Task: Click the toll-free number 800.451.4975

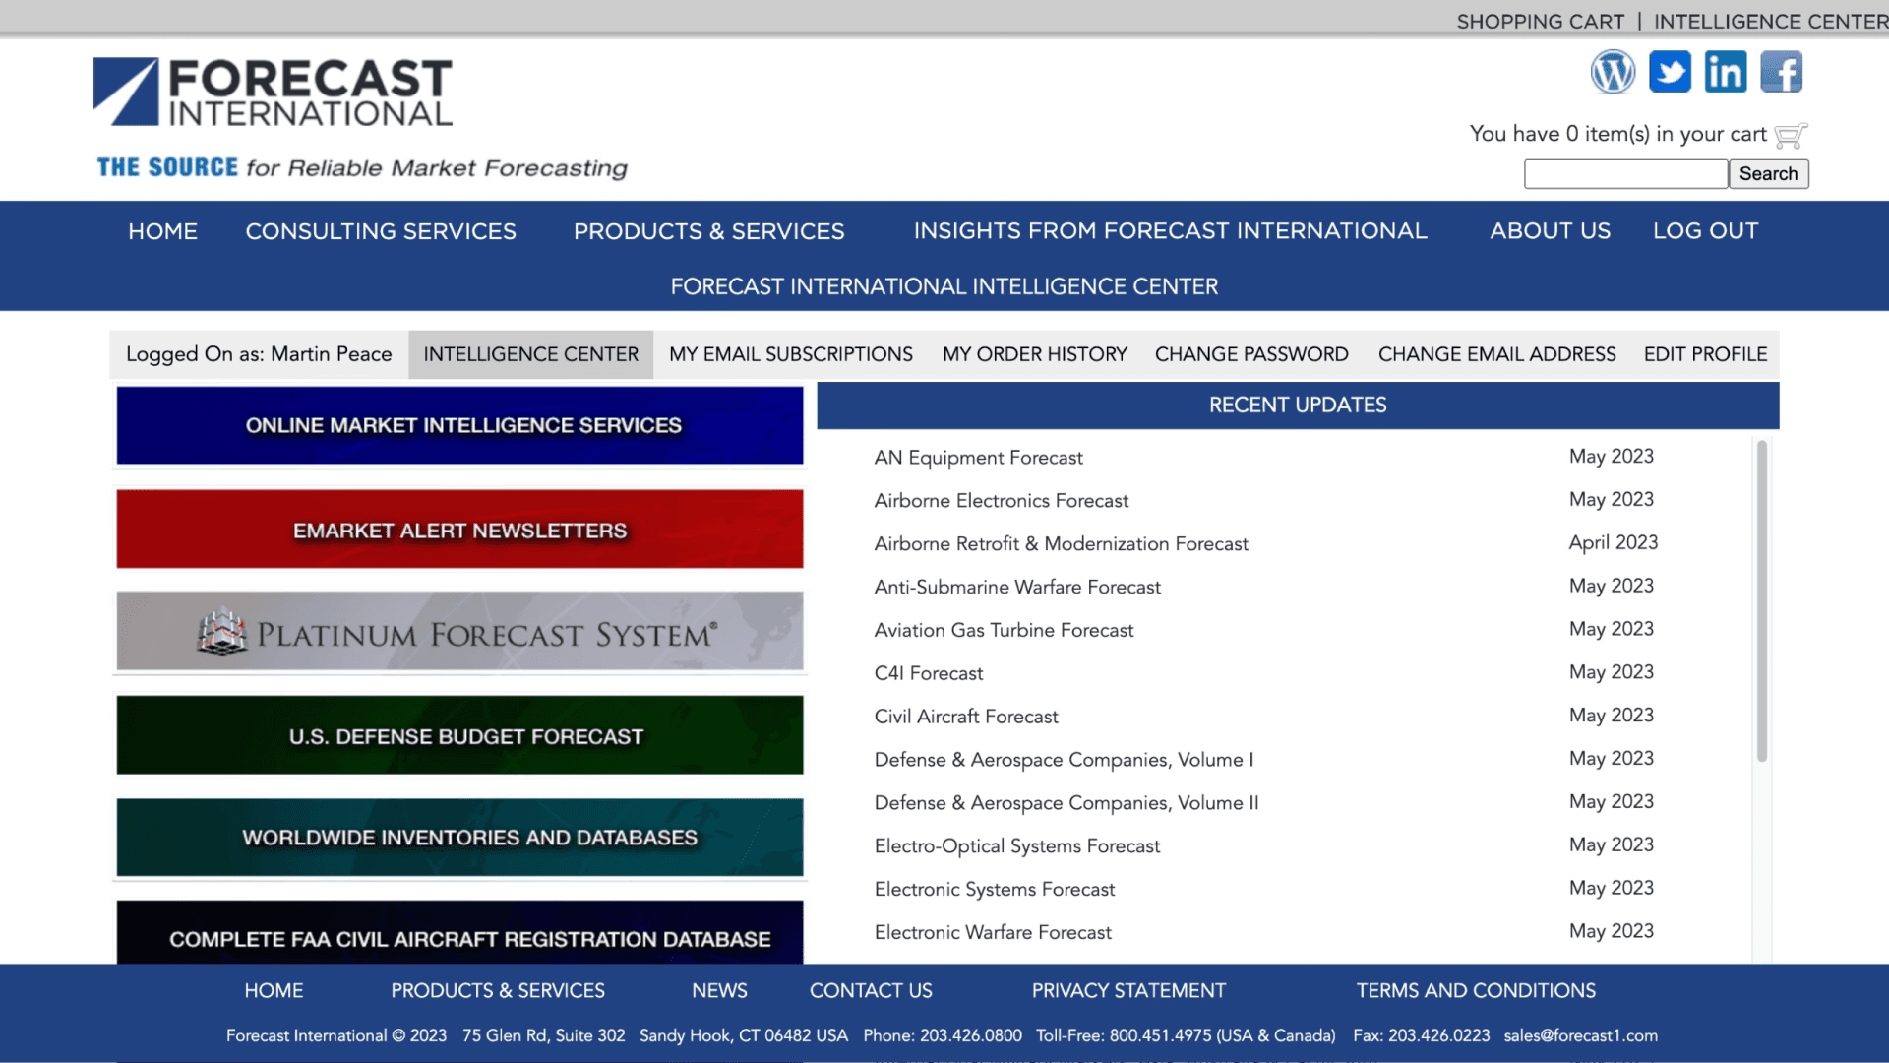Action: click(x=1160, y=1036)
